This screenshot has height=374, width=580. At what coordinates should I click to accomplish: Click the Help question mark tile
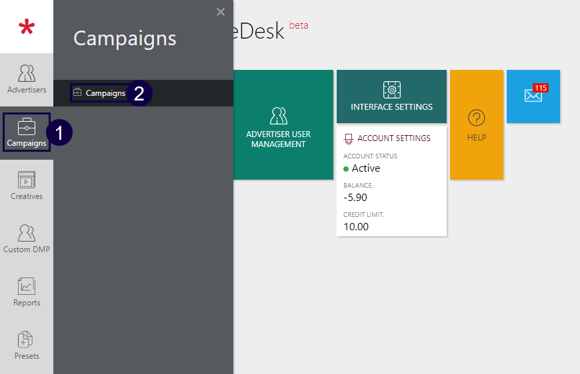click(x=477, y=125)
